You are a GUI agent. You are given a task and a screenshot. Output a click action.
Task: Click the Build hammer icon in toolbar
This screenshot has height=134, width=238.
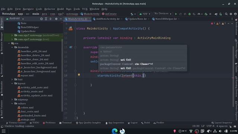click(x=132, y=14)
